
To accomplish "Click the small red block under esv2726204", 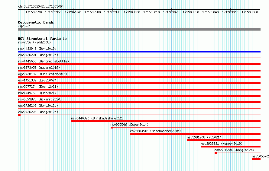I will coord(216,153).
